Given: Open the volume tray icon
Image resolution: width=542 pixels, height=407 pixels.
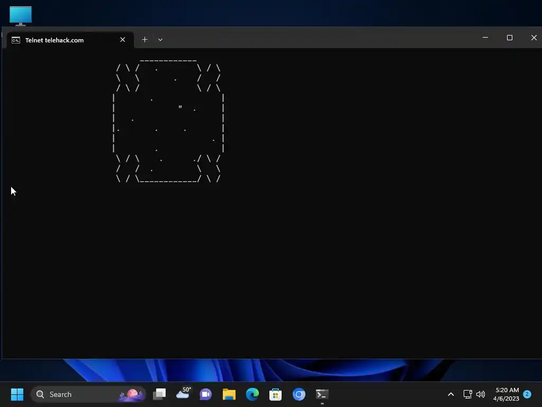Looking at the screenshot, I should [x=481, y=394].
